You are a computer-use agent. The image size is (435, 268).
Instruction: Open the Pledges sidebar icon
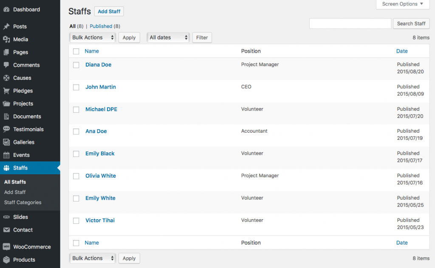click(7, 91)
